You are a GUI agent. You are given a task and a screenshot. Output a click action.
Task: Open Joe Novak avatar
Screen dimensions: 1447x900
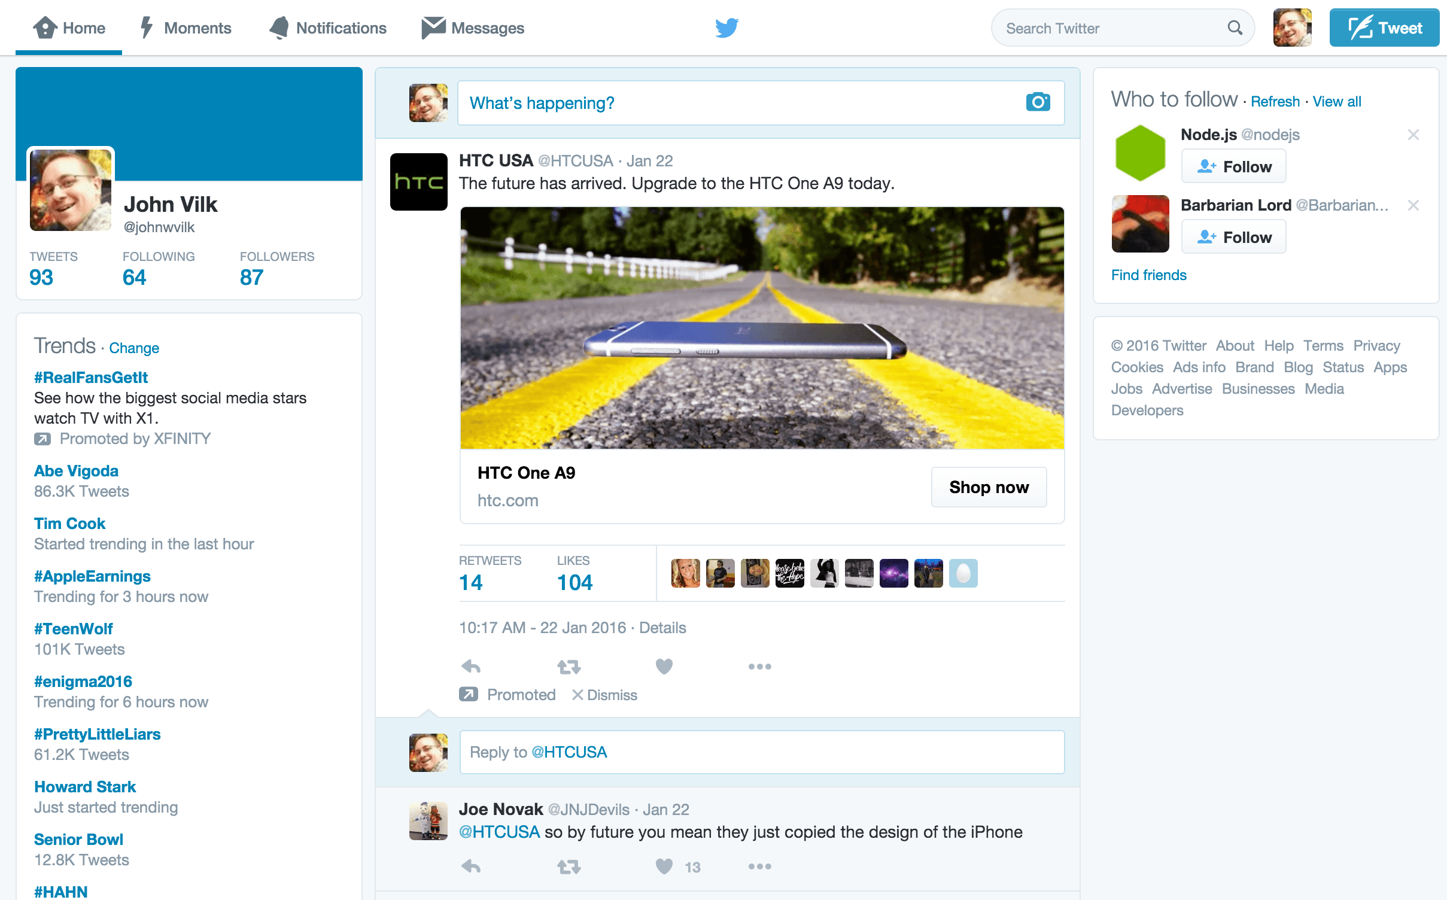point(428,820)
